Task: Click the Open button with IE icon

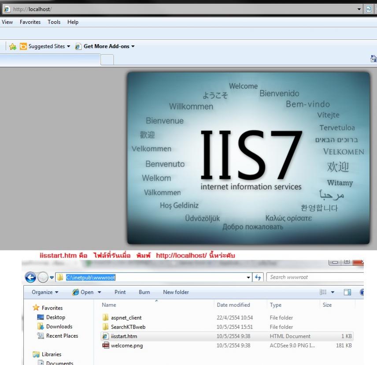Action: click(83, 292)
